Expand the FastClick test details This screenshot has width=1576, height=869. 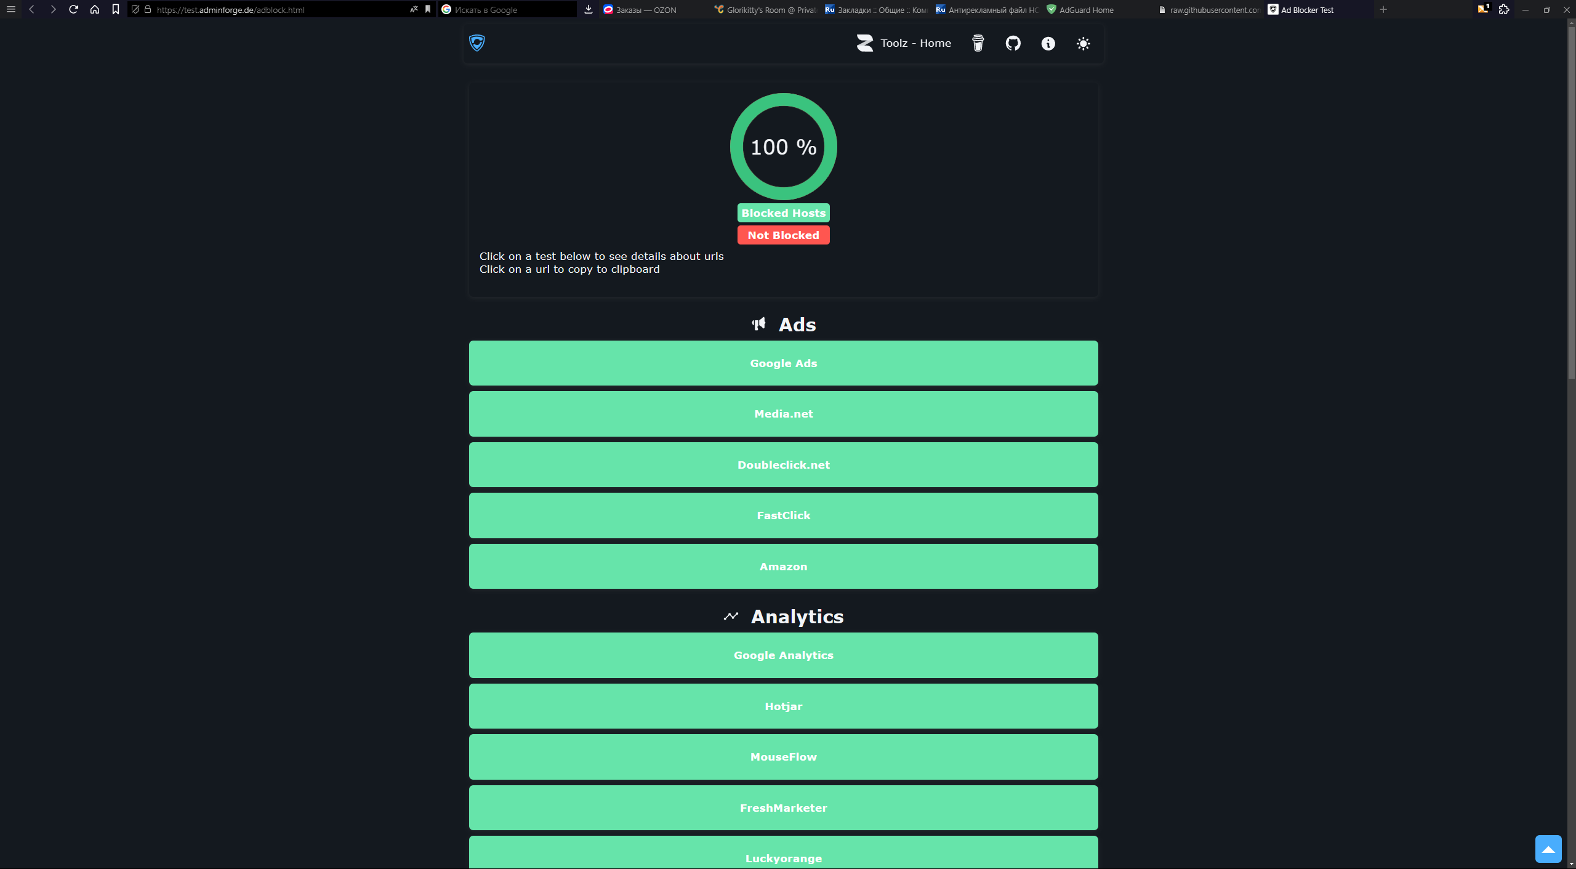pyautogui.click(x=784, y=515)
